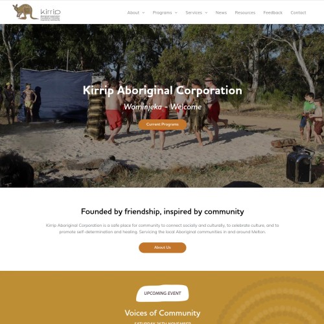The height and width of the screenshot is (324, 324).
Task: Expand the About menu chevron
Action: (x=143, y=13)
